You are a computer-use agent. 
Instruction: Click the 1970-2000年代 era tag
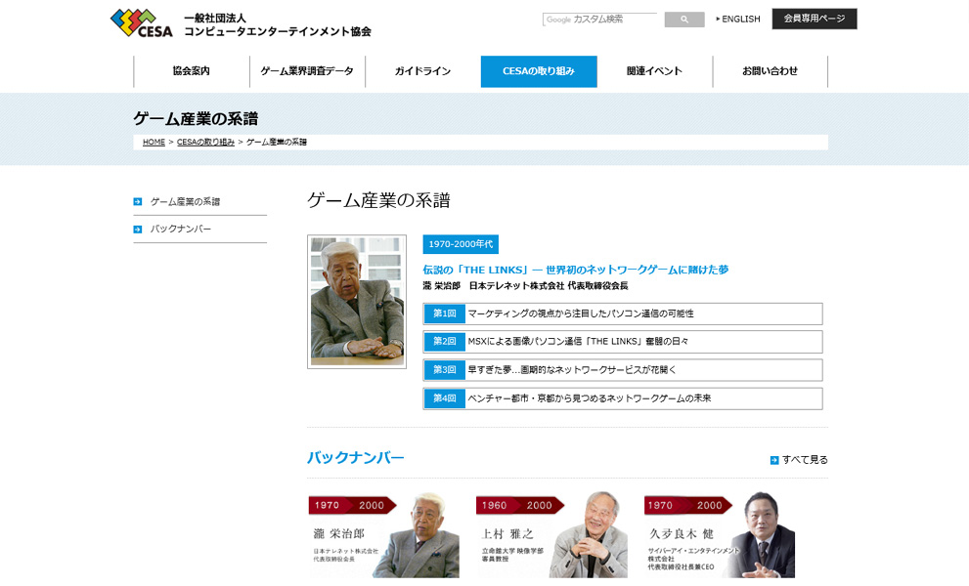(x=461, y=244)
